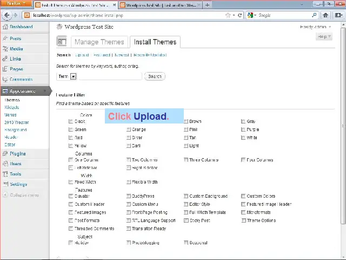The height and width of the screenshot is (260, 346).
Task: Click the Media icon in sidebar
Action: click(5, 49)
